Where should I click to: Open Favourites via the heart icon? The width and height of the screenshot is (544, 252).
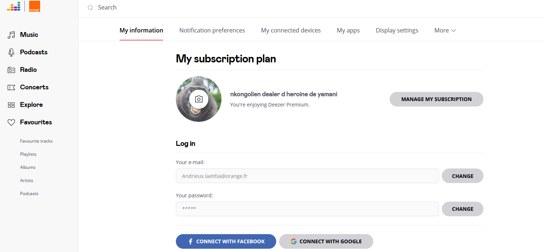(x=11, y=123)
